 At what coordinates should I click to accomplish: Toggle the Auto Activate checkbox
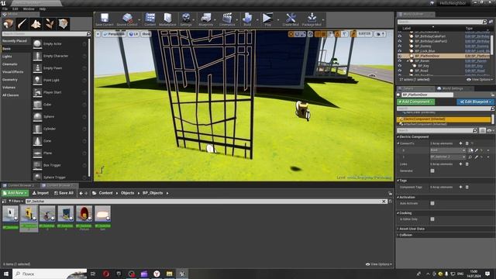[x=432, y=203]
